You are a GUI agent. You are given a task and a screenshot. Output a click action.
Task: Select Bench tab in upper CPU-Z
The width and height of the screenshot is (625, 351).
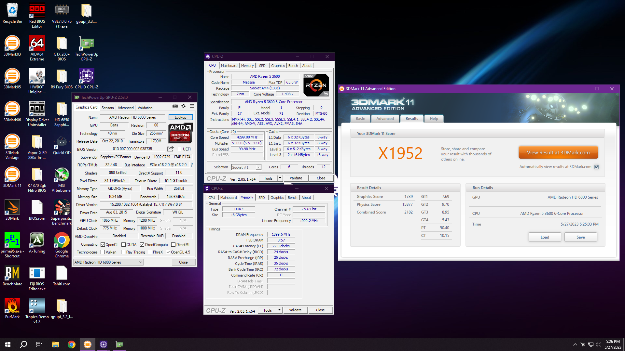293,66
